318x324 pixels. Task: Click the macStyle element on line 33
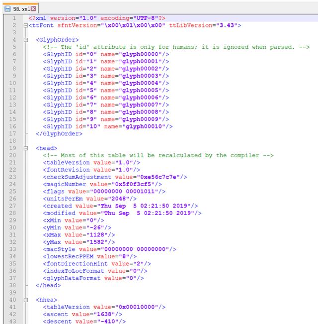click(x=109, y=249)
